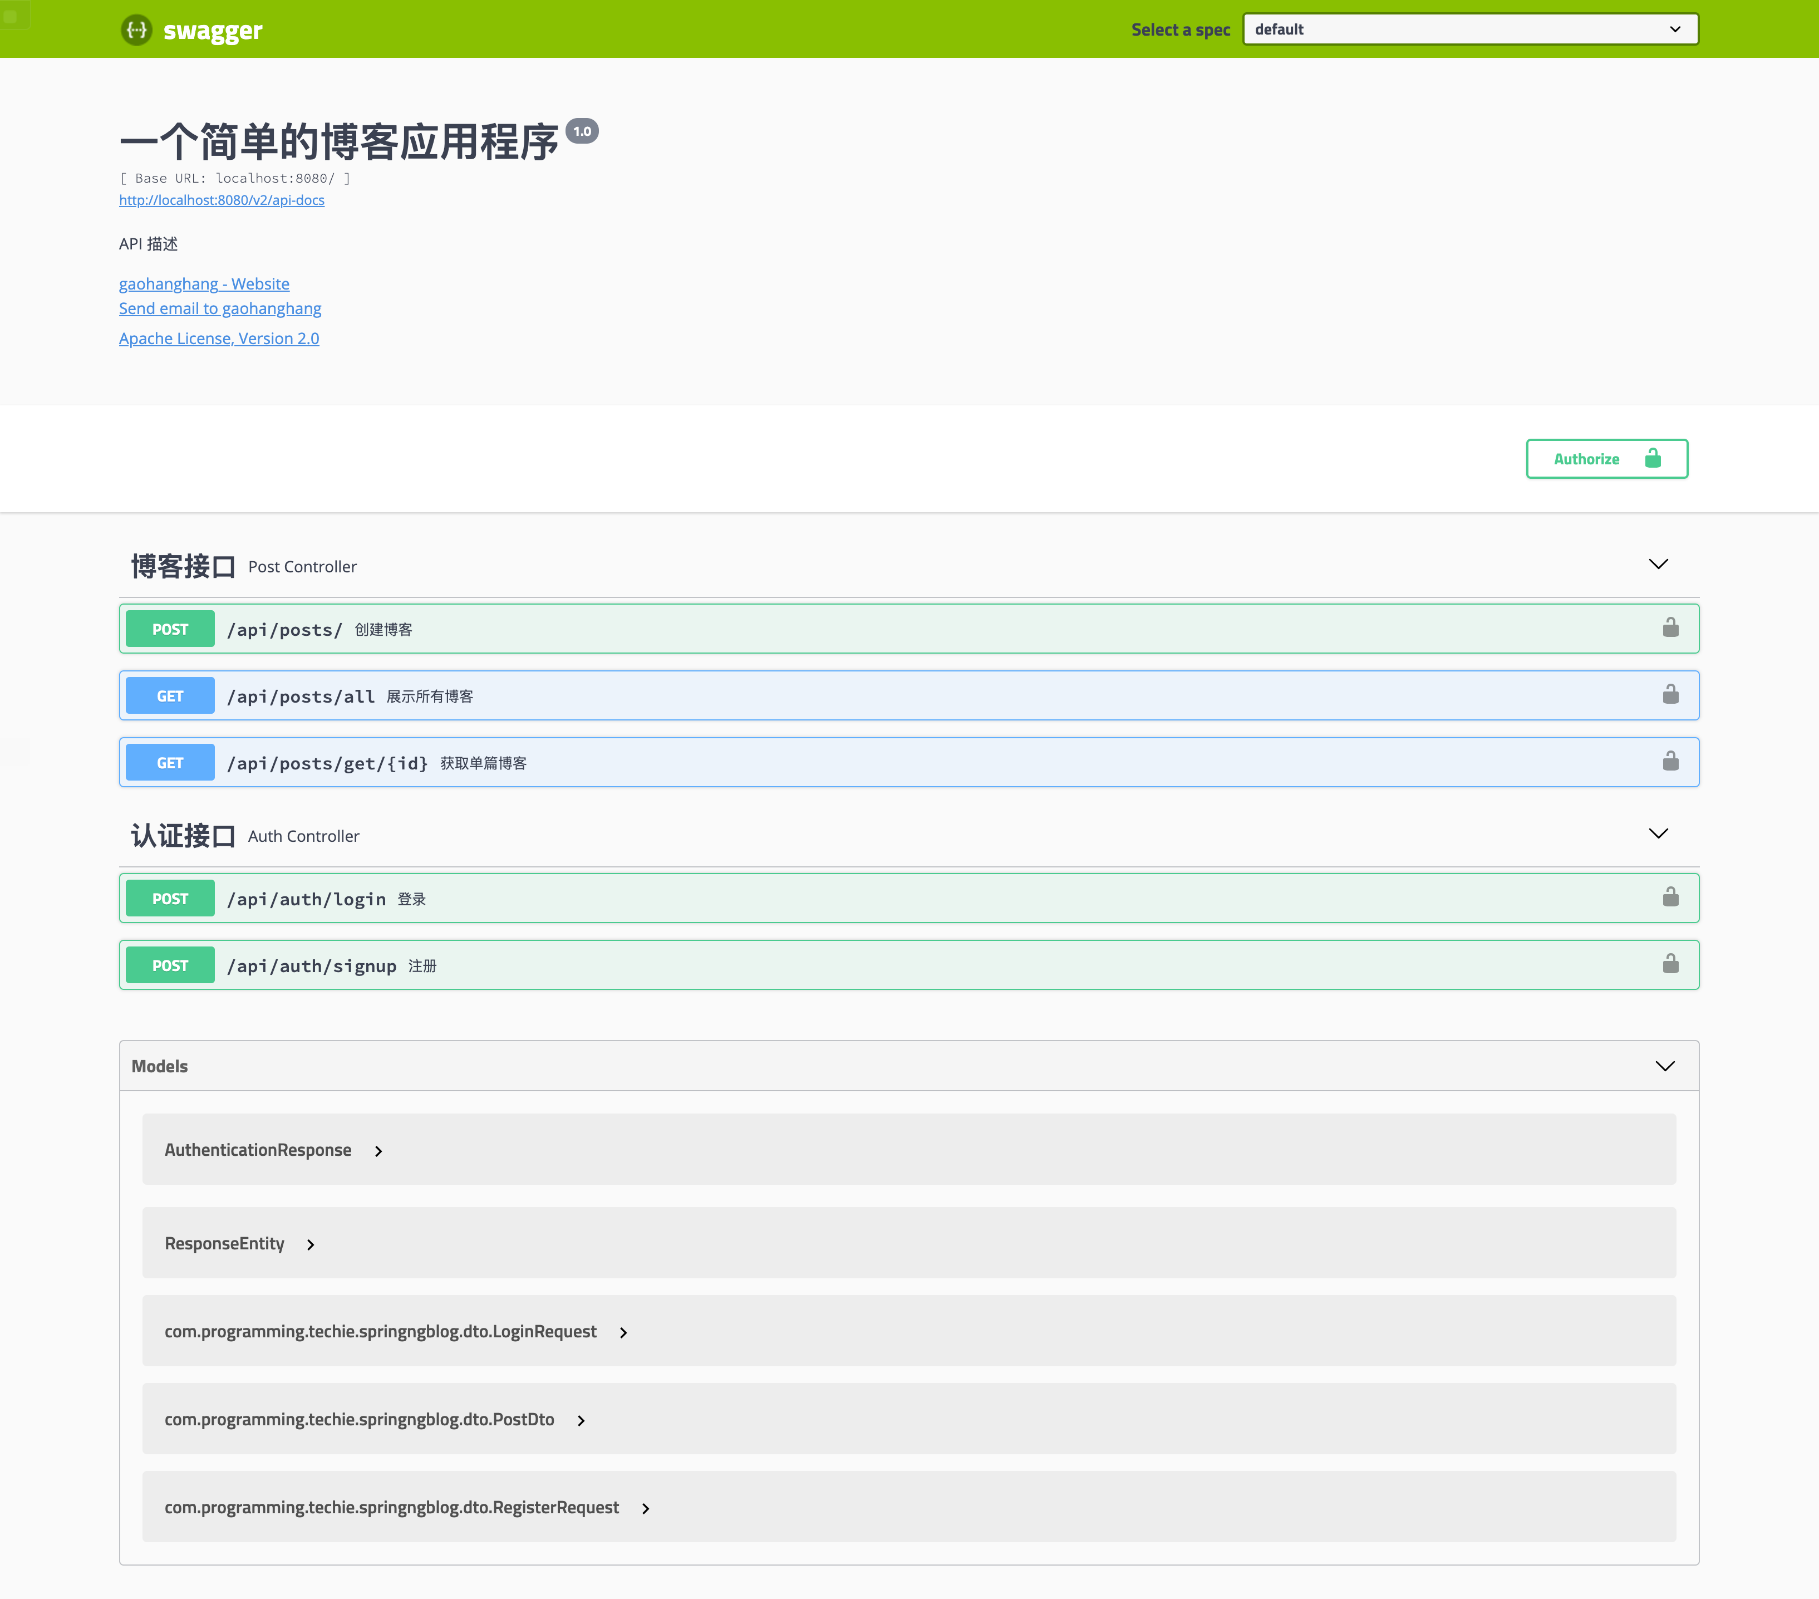Open the Select a spec dropdown

click(x=1470, y=30)
